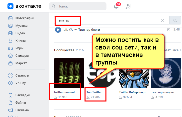The width and height of the screenshot is (182, 117).
Task: Open the twitter moment community name
Action: click(x=64, y=92)
